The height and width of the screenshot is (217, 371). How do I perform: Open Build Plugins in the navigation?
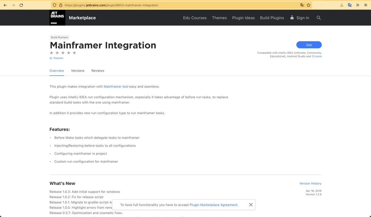click(272, 18)
